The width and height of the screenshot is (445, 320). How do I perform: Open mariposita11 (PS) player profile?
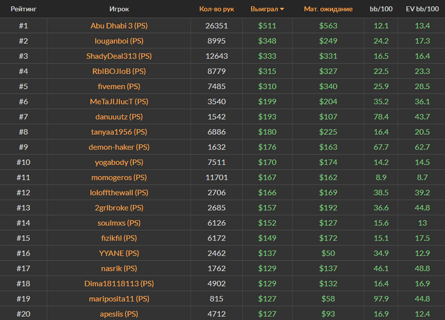tap(119, 298)
